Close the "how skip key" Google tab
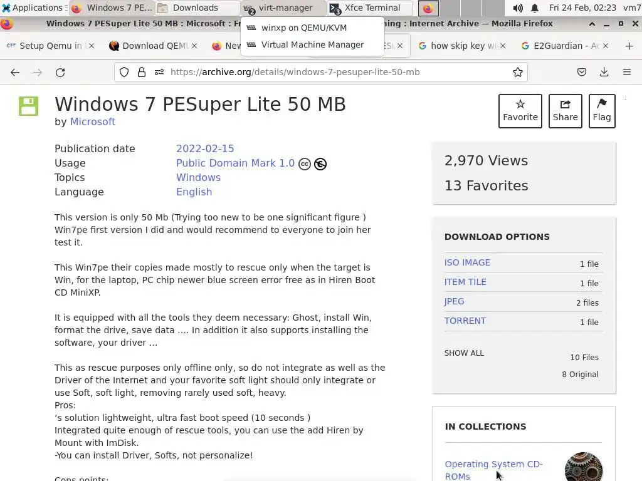Screen dimensions: 642x481 pyautogui.click(x=502, y=46)
